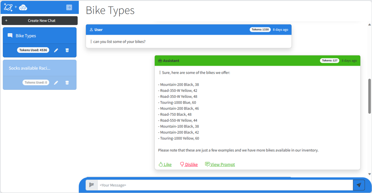Click the 'Mountain-100 Black, 38' line
This screenshot has height=193, width=372.
pyautogui.click(x=178, y=126)
